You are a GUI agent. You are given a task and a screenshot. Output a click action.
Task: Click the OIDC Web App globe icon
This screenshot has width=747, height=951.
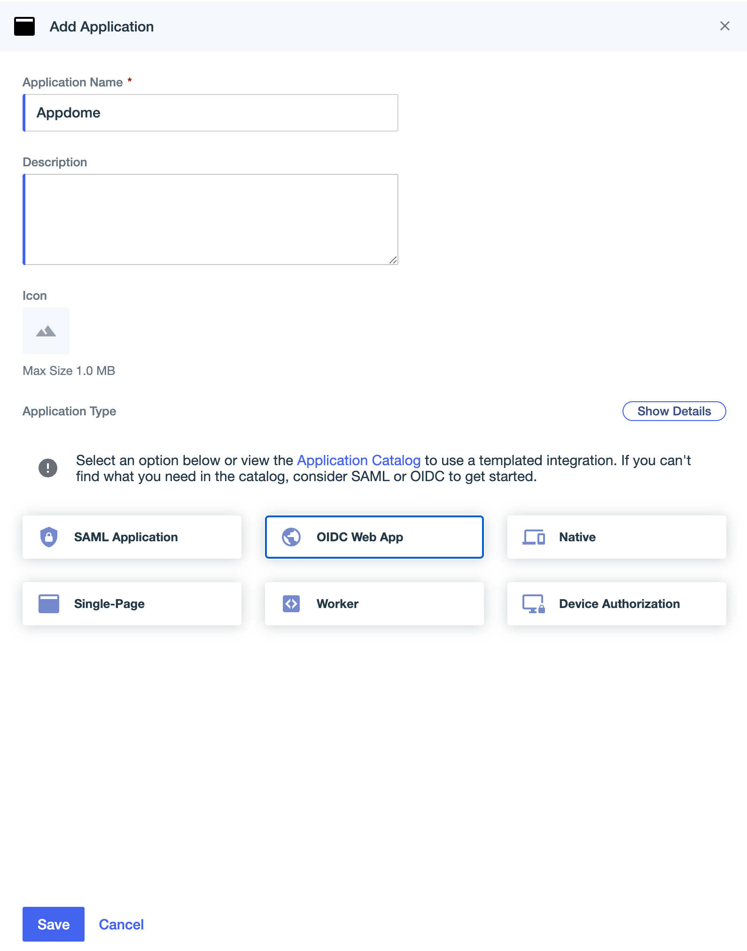pos(291,537)
